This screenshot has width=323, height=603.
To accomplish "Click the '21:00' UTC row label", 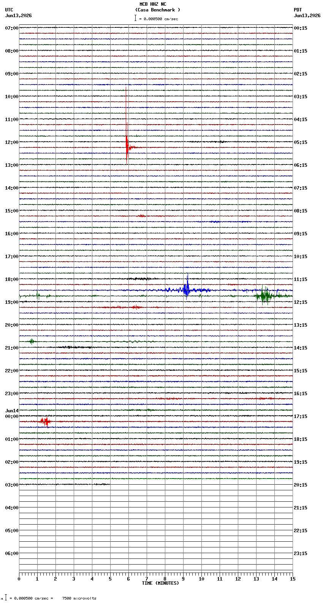I will coord(12,348).
